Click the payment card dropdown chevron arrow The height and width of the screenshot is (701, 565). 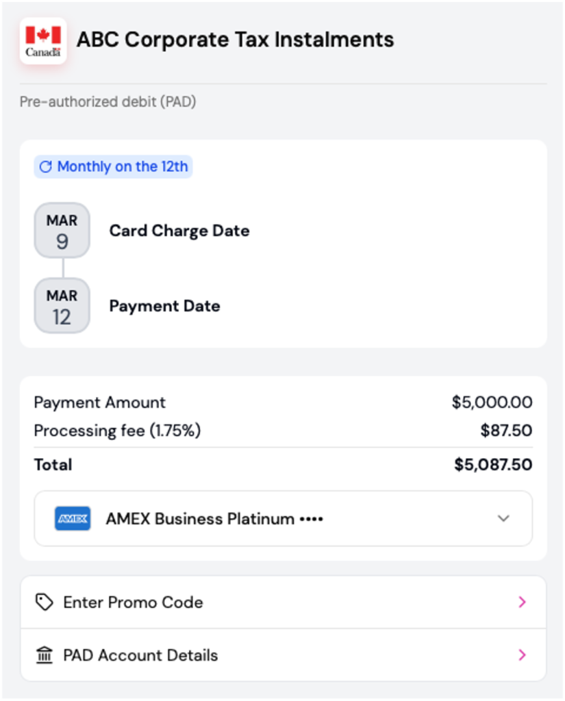pos(503,519)
